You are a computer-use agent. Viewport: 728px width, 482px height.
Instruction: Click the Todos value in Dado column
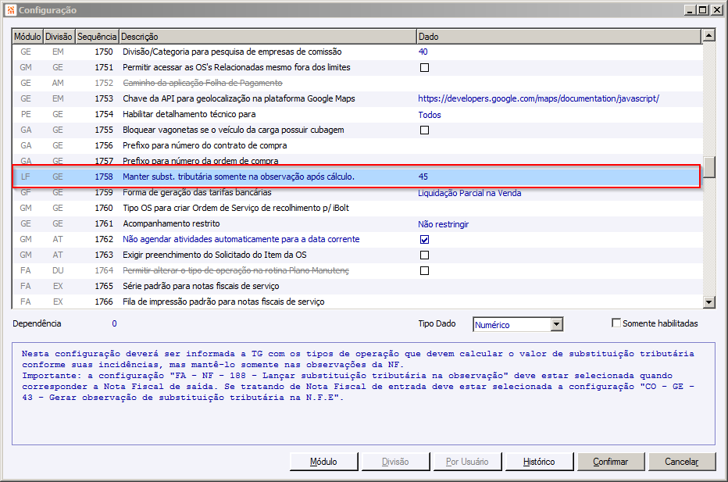tap(430, 115)
